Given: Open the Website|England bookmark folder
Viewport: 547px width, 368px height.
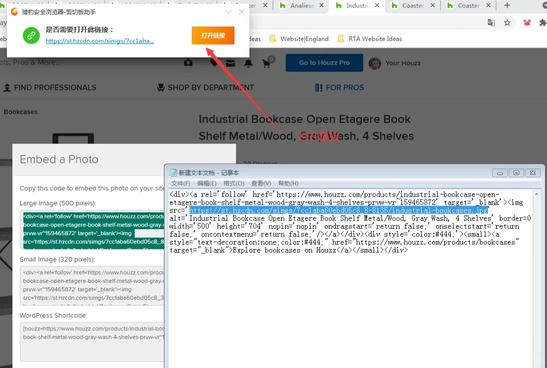Looking at the screenshot, I should click(x=299, y=39).
